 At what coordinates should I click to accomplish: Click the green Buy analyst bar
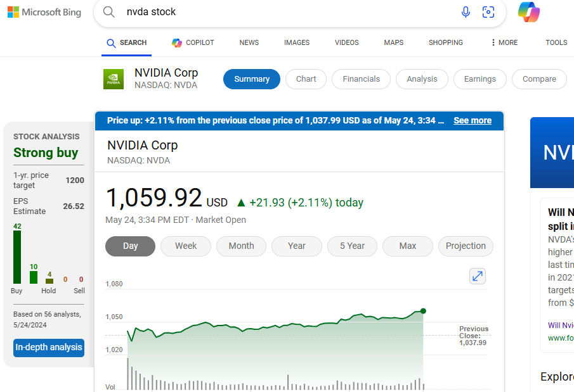[x=17, y=257]
